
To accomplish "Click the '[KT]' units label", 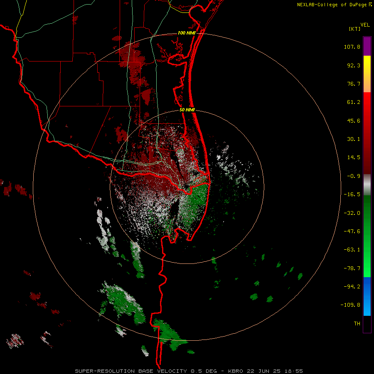I will click(x=354, y=29).
